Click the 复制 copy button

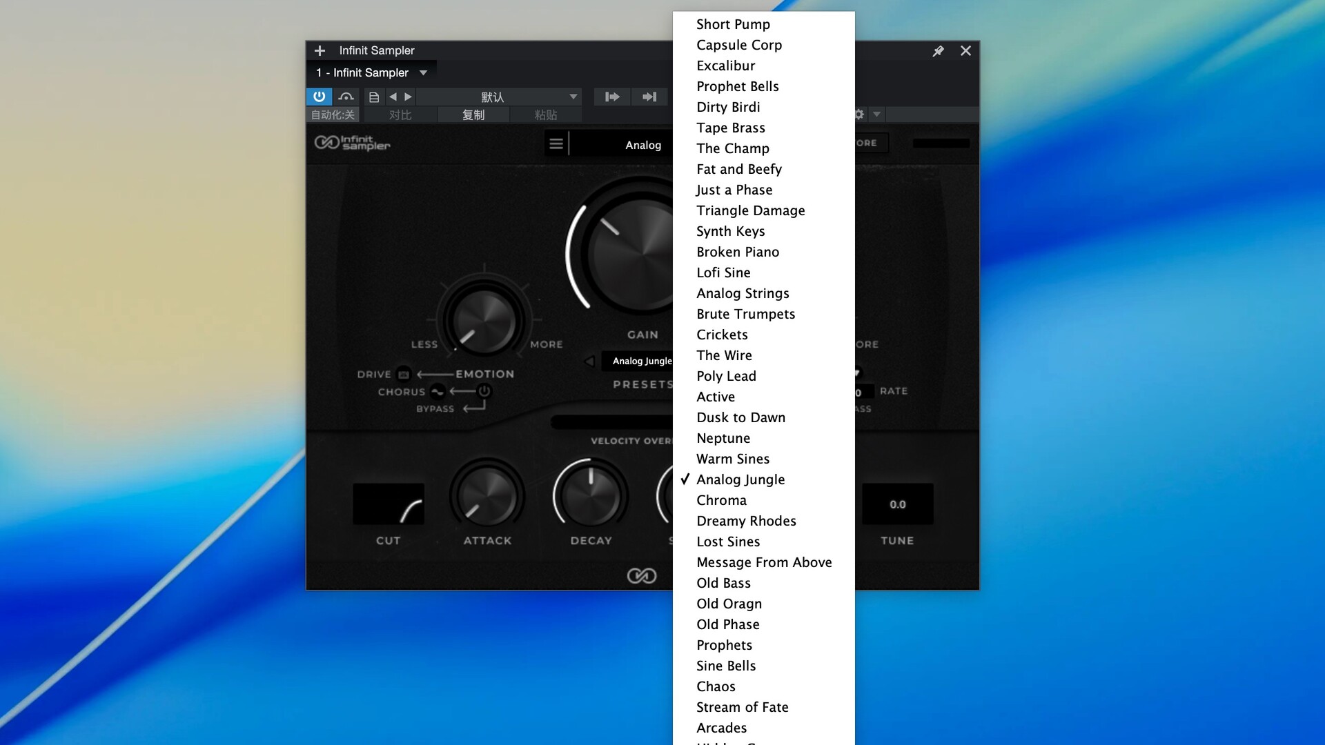473,115
